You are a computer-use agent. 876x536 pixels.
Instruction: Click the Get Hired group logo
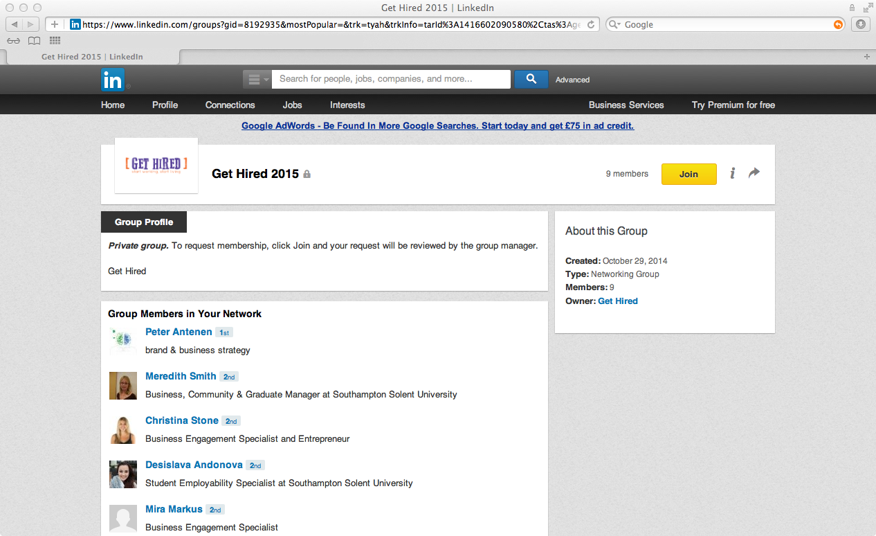click(x=156, y=166)
